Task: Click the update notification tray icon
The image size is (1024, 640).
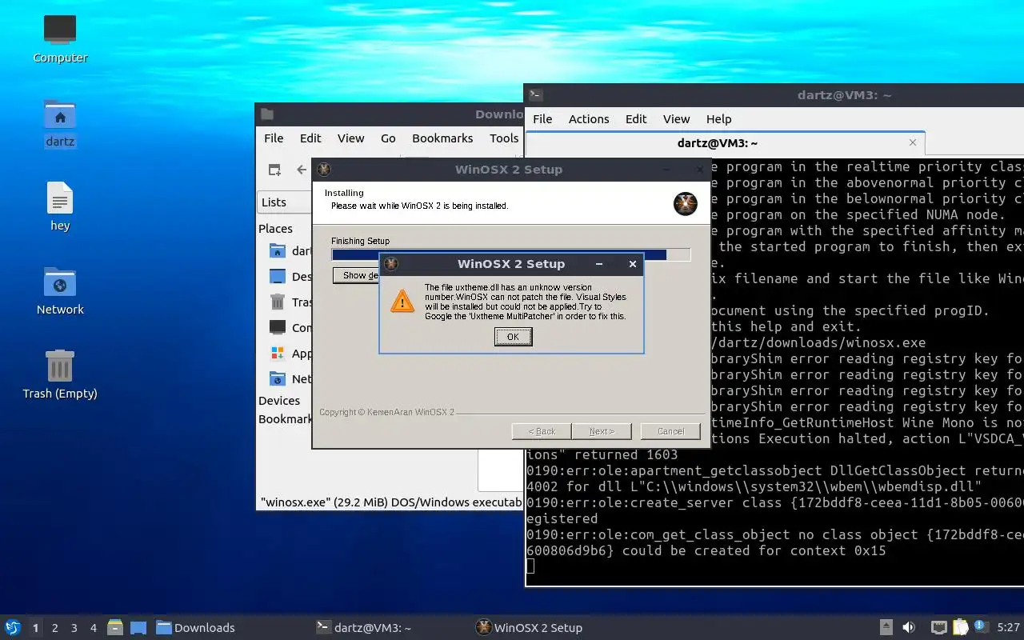Action: [x=982, y=627]
